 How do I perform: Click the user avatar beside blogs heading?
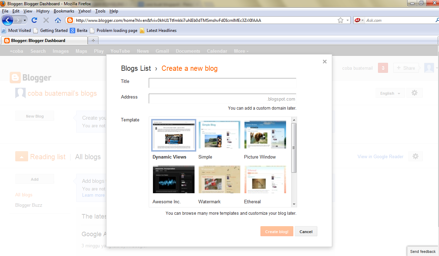click(x=20, y=93)
